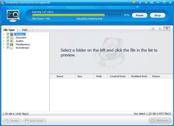174x126 pixels.
Task: Click '1.70 GB in 1453 file(s)' status
Action: [x=16, y=114]
